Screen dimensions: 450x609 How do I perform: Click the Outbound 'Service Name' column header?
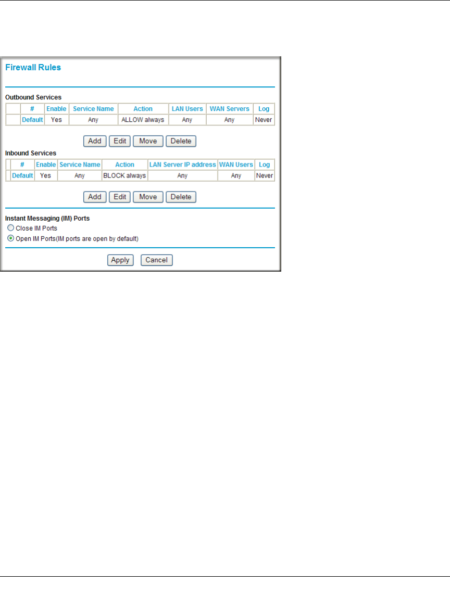tap(93, 109)
